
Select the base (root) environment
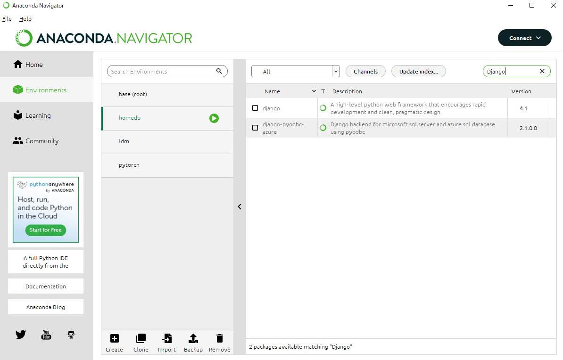pyautogui.click(x=168, y=94)
